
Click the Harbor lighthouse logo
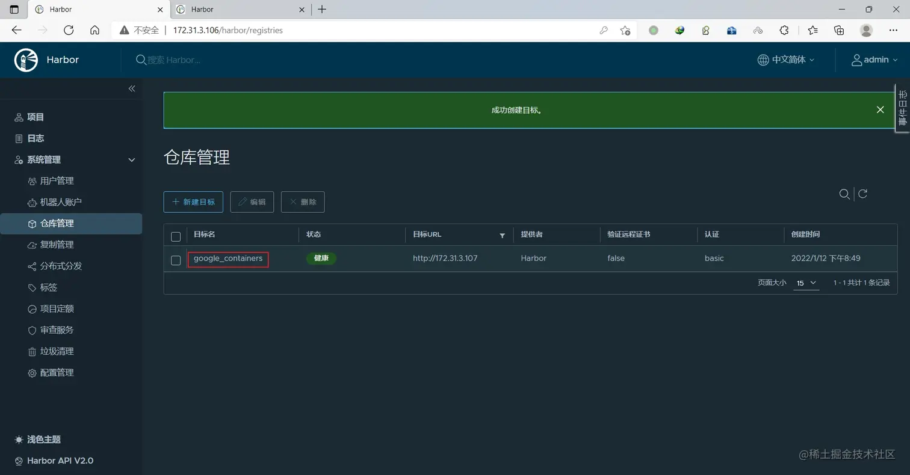coord(26,60)
